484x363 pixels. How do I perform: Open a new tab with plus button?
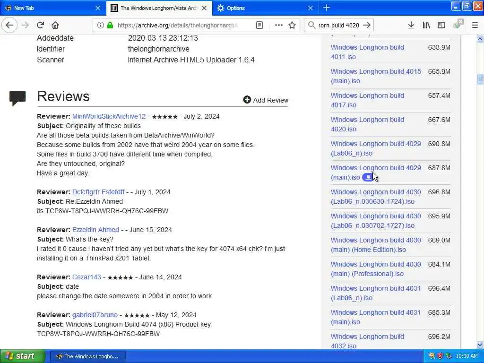click(x=327, y=8)
